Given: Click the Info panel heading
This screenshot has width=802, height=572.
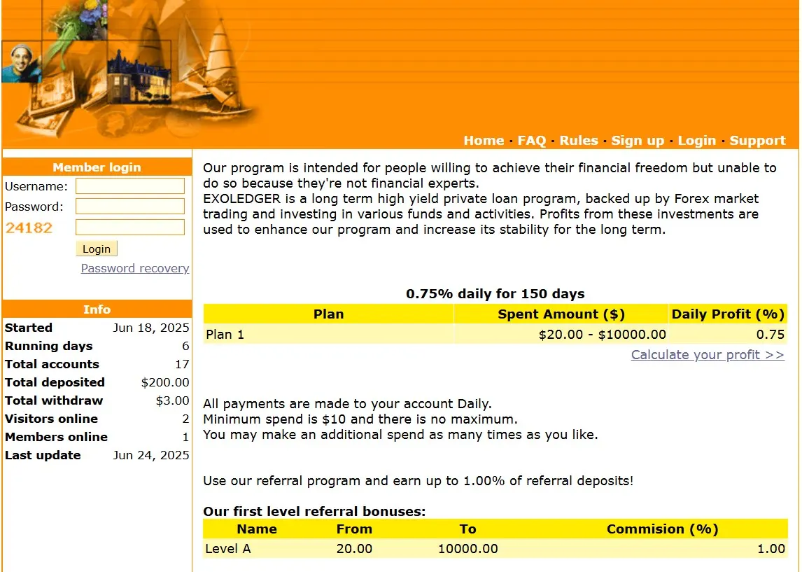Looking at the screenshot, I should pyautogui.click(x=97, y=309).
